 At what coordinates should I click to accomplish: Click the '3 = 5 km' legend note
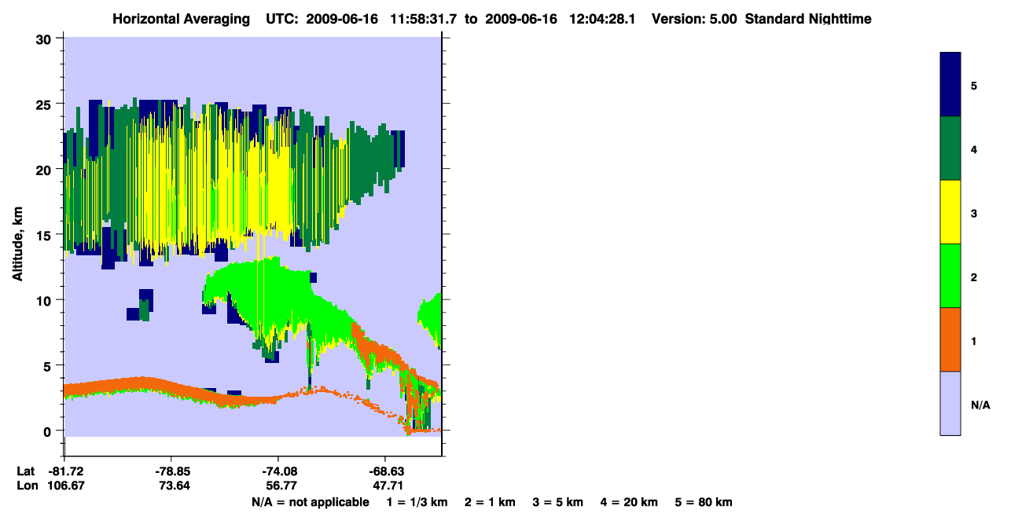pos(558,503)
